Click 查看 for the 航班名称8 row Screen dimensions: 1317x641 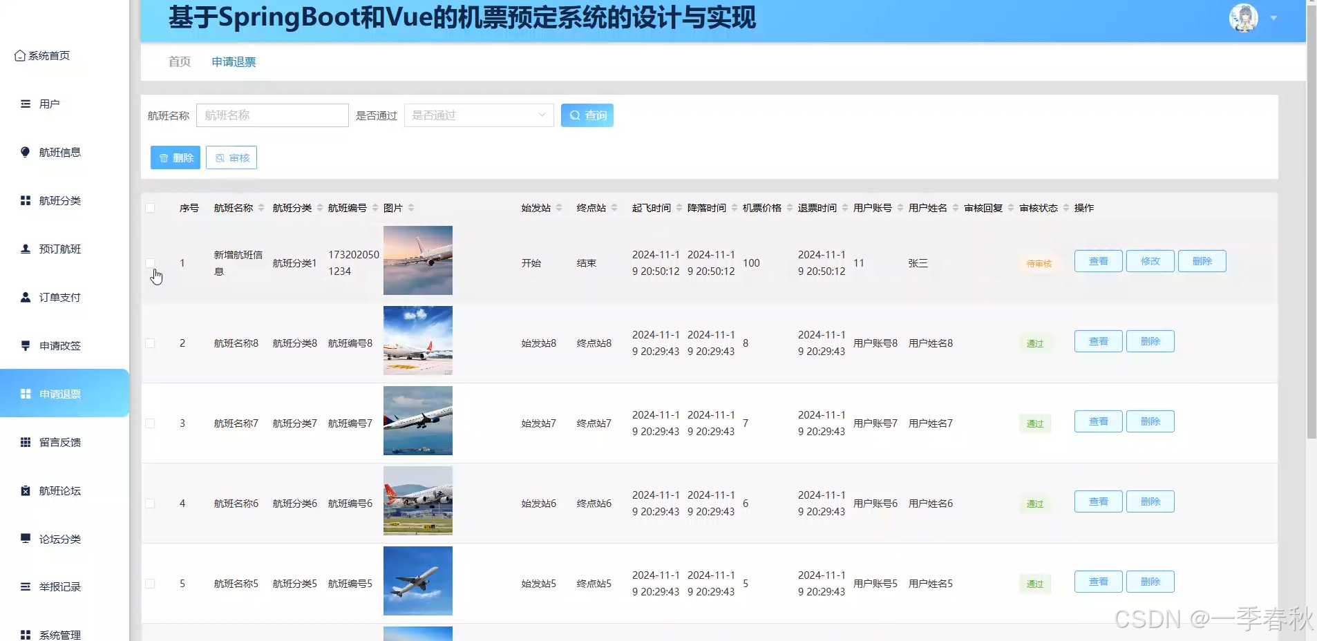1099,341
